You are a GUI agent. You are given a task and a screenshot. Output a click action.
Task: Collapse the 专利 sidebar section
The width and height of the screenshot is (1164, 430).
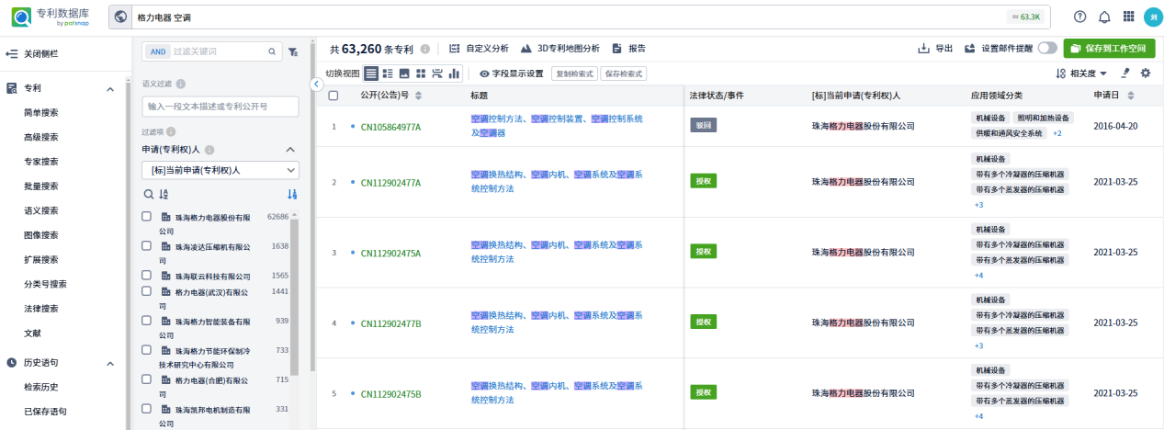[110, 88]
